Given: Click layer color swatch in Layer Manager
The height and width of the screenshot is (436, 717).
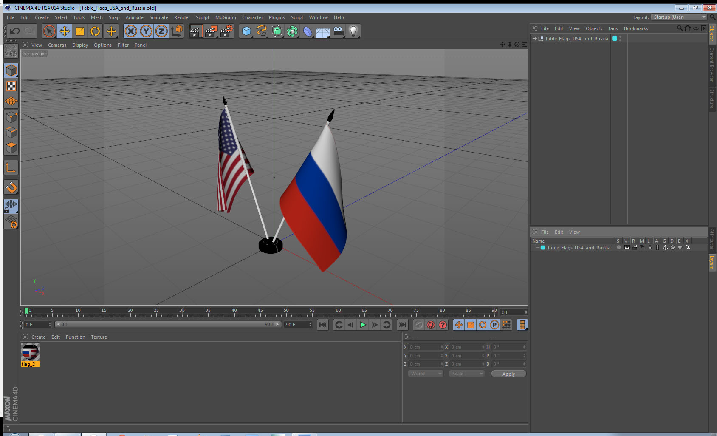Looking at the screenshot, I should click(x=543, y=248).
